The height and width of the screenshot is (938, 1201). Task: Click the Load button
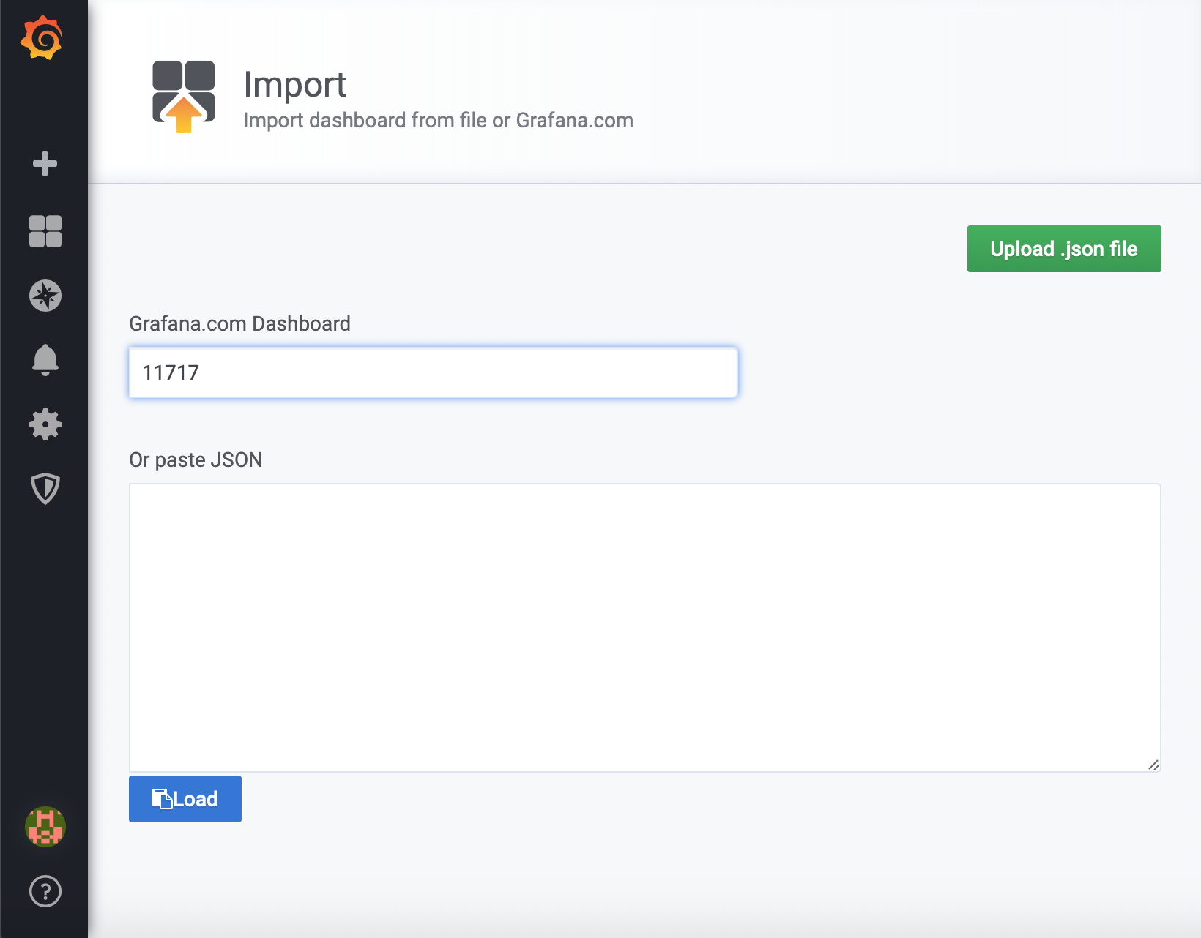click(x=185, y=799)
